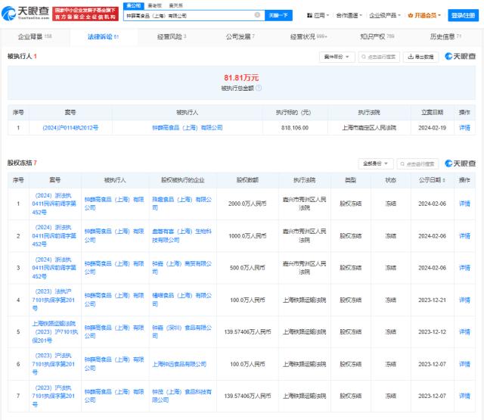Select the 查老板 search mode tab
This screenshot has width=484, height=420.
[x=154, y=5]
